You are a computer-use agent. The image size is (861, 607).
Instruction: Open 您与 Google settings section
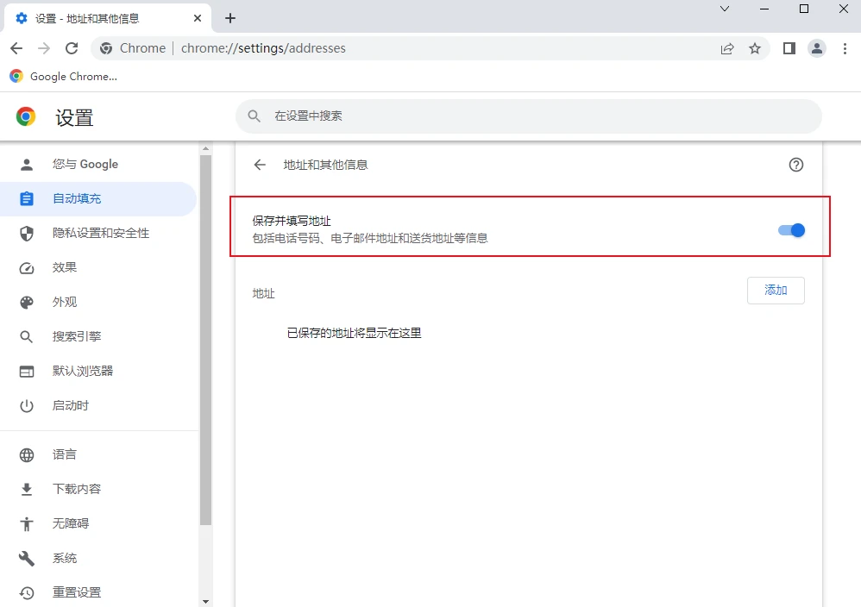click(x=99, y=164)
